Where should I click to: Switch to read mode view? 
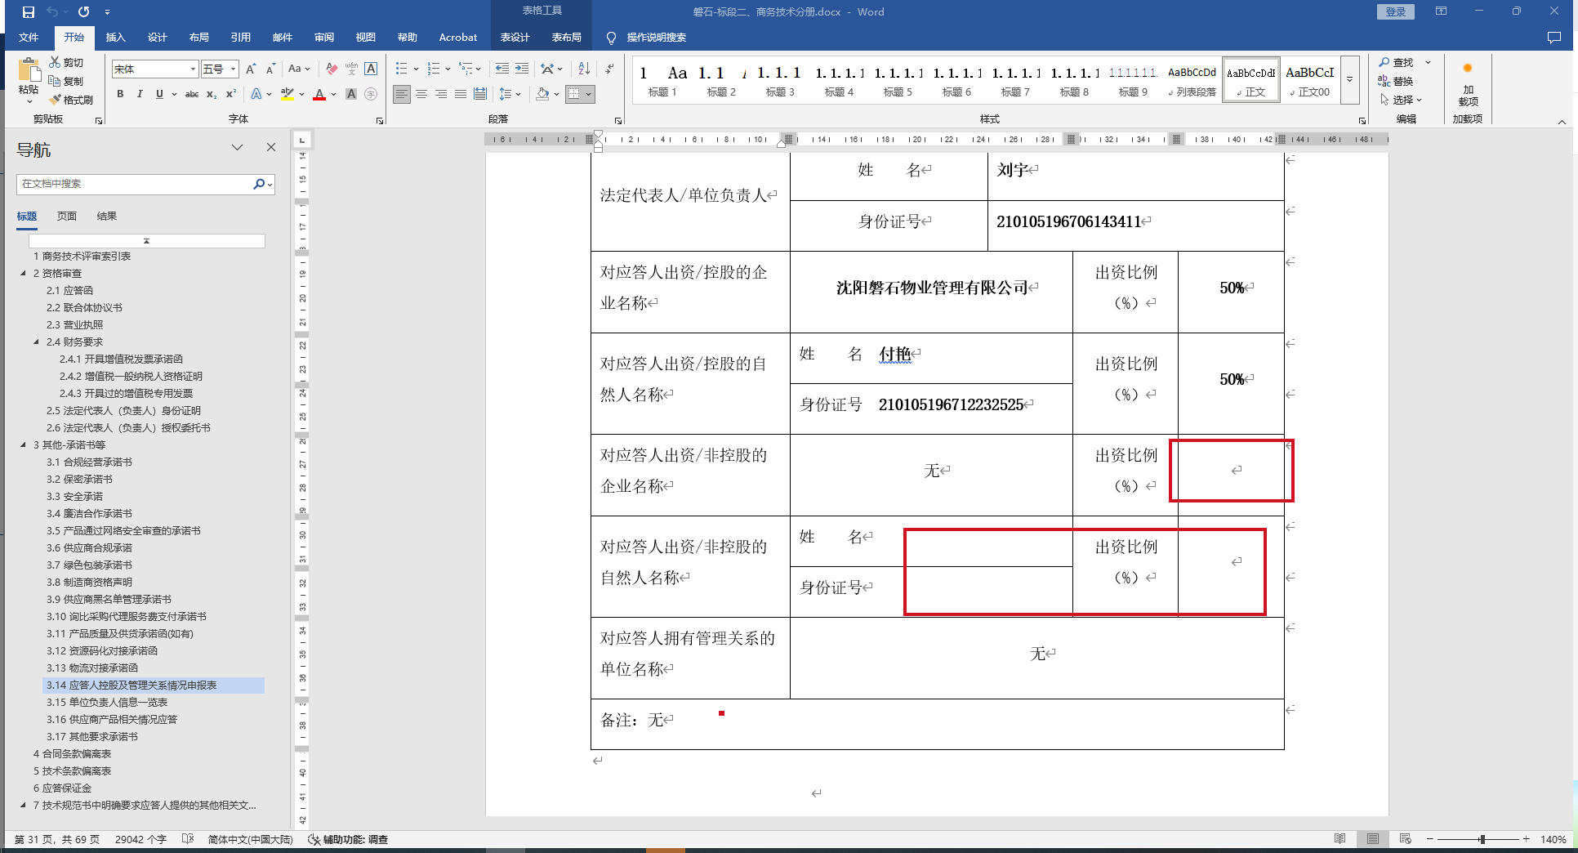pyautogui.click(x=1340, y=839)
